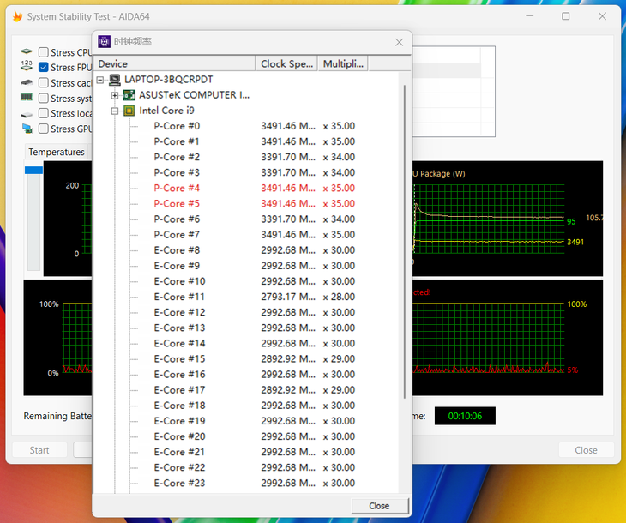Click the CPU Package (W) graph legend
Screen dimensions: 626x523
click(x=439, y=174)
